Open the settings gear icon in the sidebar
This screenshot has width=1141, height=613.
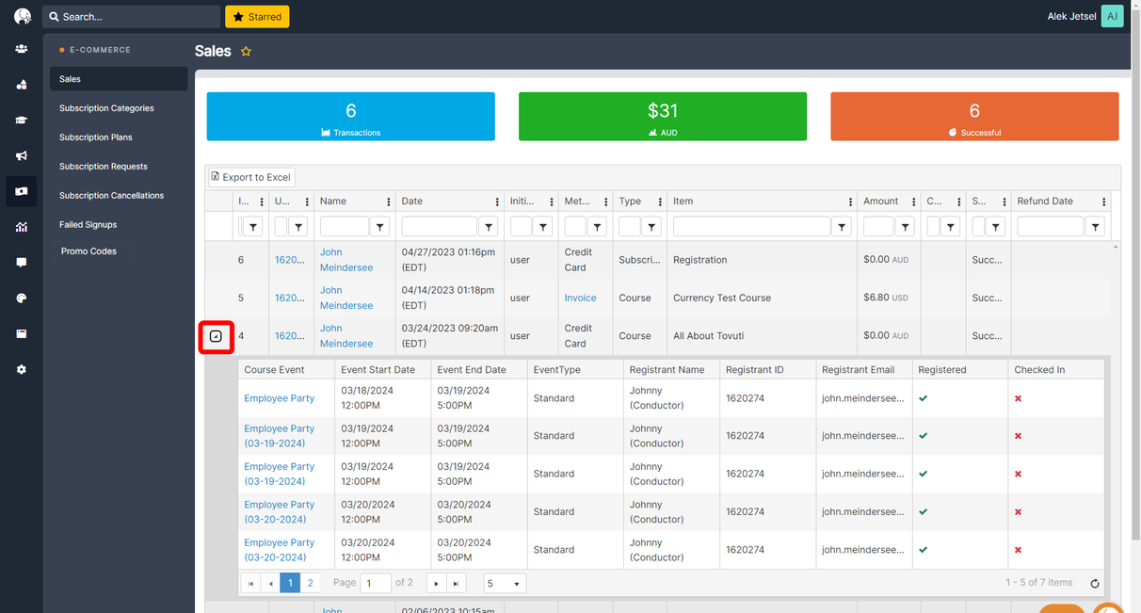coord(21,370)
